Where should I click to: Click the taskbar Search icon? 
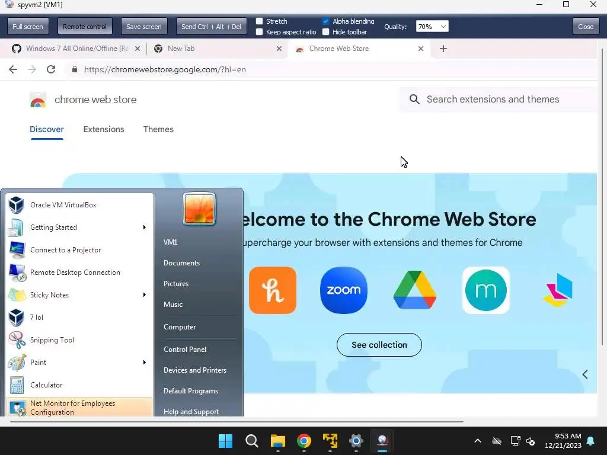[x=251, y=441]
